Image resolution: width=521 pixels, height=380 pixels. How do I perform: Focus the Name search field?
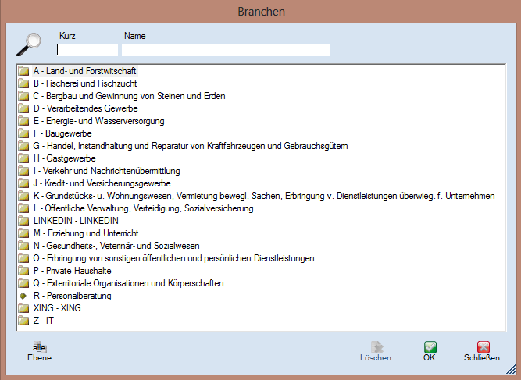point(226,50)
